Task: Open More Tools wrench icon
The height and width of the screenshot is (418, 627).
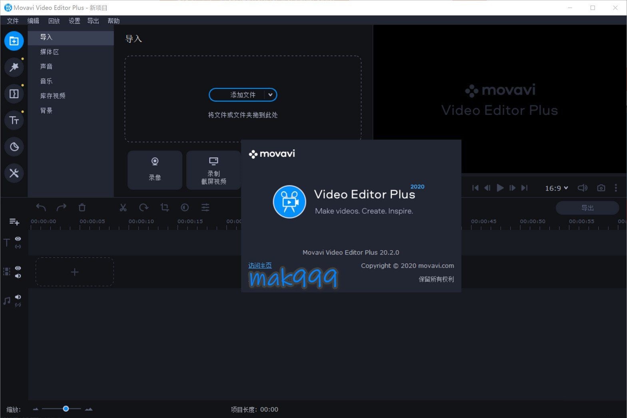Action: click(x=14, y=173)
